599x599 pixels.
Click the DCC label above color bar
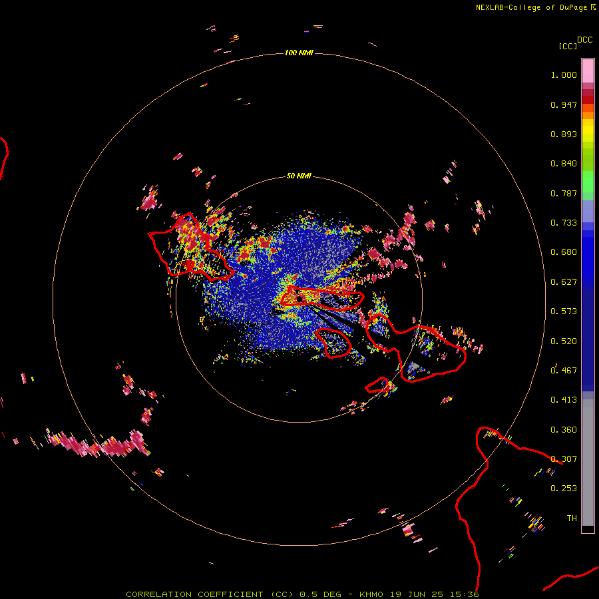[x=585, y=40]
